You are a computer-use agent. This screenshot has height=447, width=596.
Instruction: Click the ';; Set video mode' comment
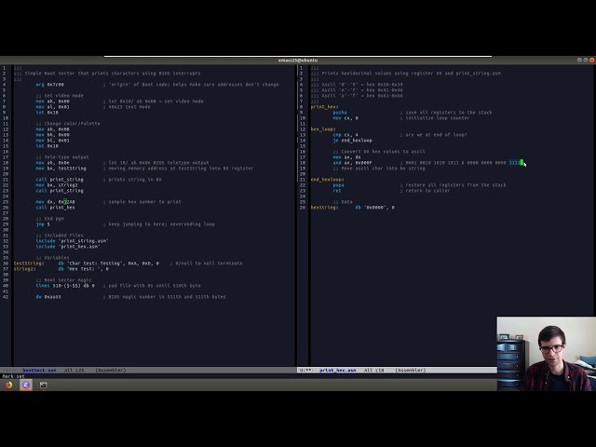[x=60, y=95]
